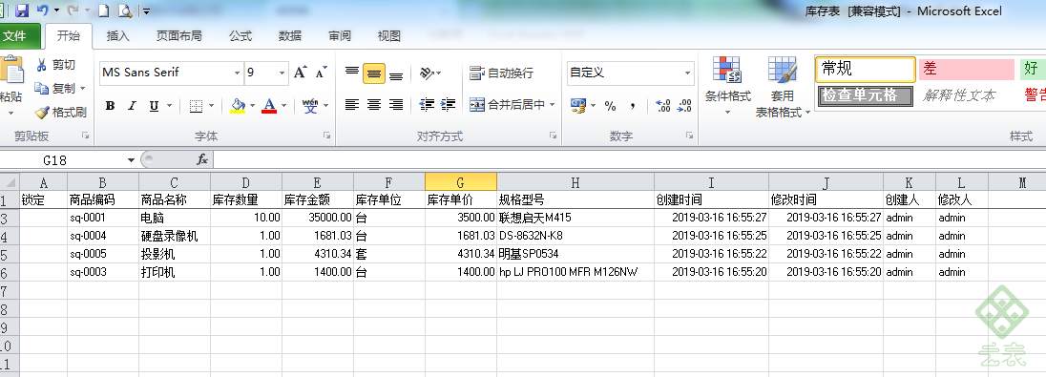Image resolution: width=1046 pixels, height=377 pixels.
Task: Decrease decimal places
Action: (x=684, y=105)
